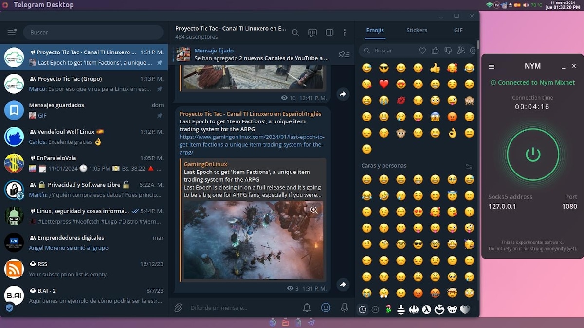Switch to the GIF tab
Viewport: 584px width, 328px height.
(458, 30)
